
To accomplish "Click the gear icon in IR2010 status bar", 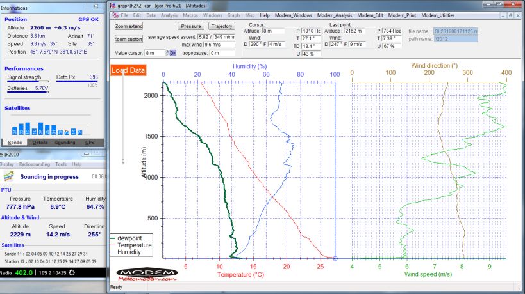I will (72, 273).
